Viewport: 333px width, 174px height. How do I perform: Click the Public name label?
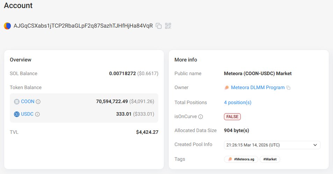(x=188, y=73)
